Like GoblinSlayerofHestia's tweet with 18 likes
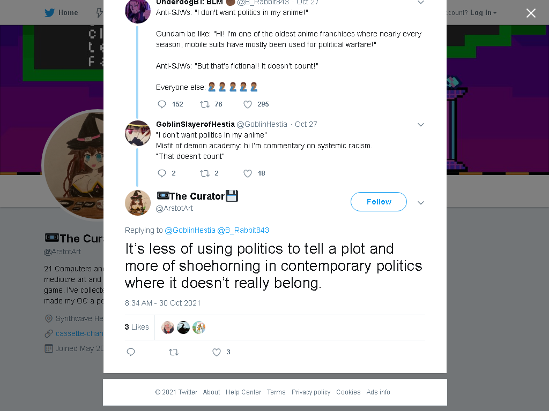 (248, 173)
